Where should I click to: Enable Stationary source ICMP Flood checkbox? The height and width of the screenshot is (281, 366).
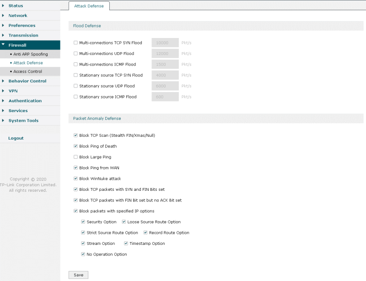point(75,97)
